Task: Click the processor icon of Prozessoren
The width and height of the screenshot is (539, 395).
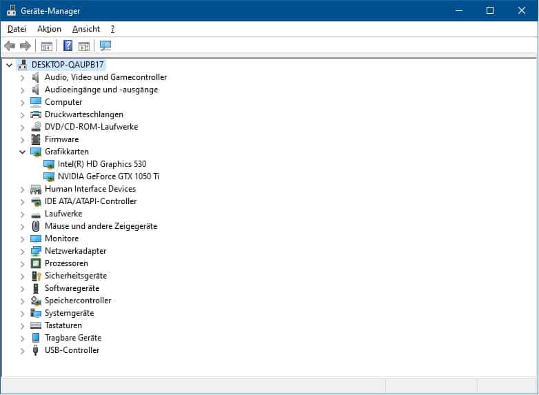Action: [x=35, y=263]
